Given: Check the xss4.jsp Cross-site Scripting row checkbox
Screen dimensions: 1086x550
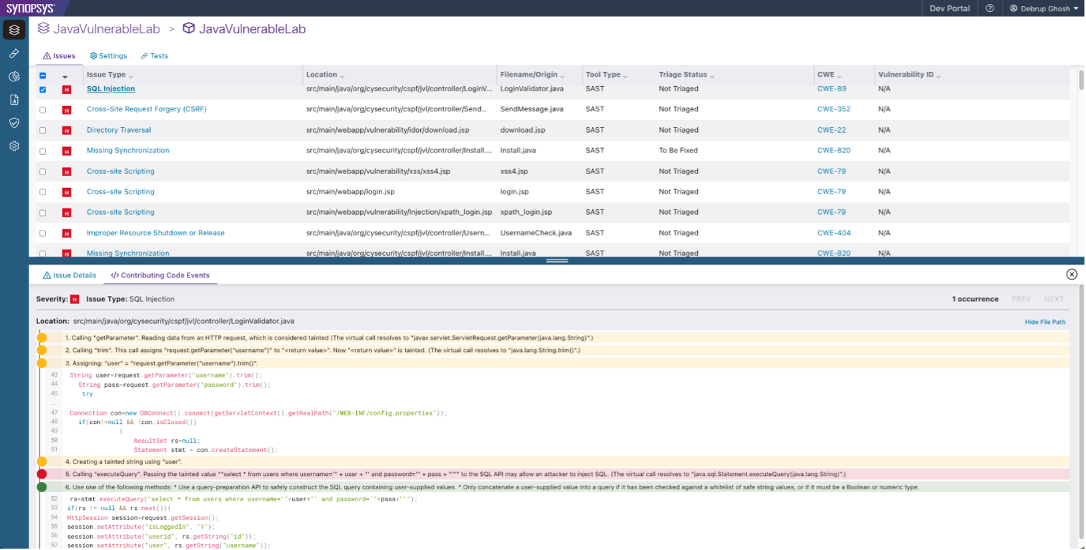Looking at the screenshot, I should click(x=43, y=172).
